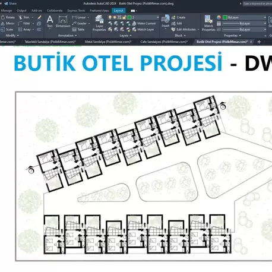The height and width of the screenshot is (272, 272).
Task: Expand the Leader dropdown arrow
Action: (89, 24)
